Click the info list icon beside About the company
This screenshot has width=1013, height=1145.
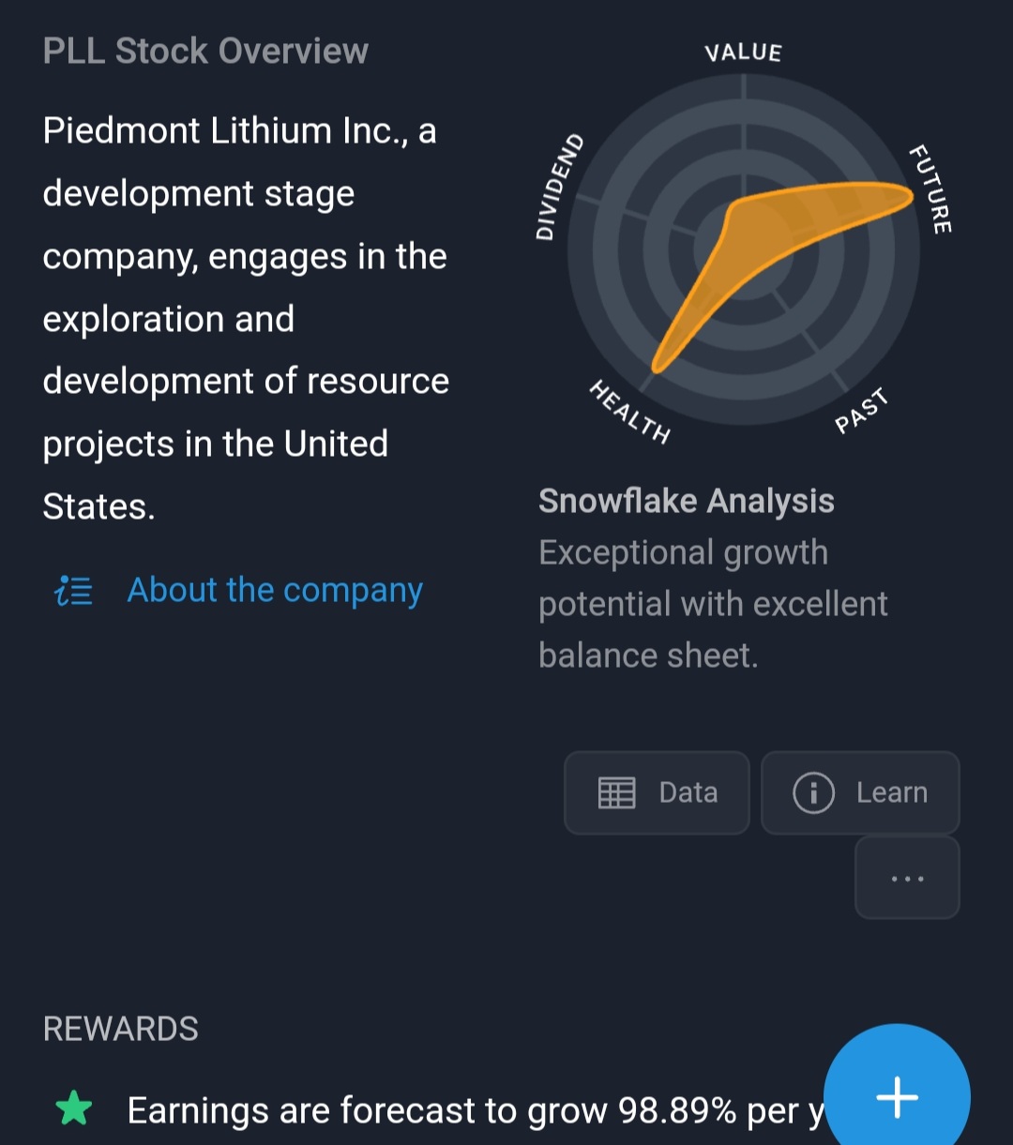click(x=75, y=591)
